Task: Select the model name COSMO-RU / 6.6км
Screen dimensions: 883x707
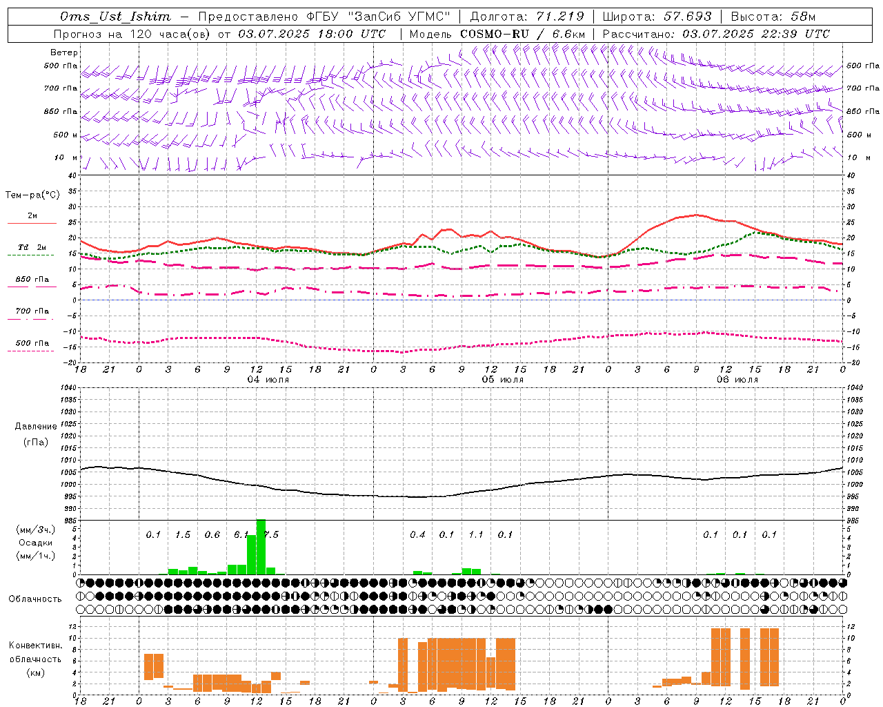Action: [523, 34]
